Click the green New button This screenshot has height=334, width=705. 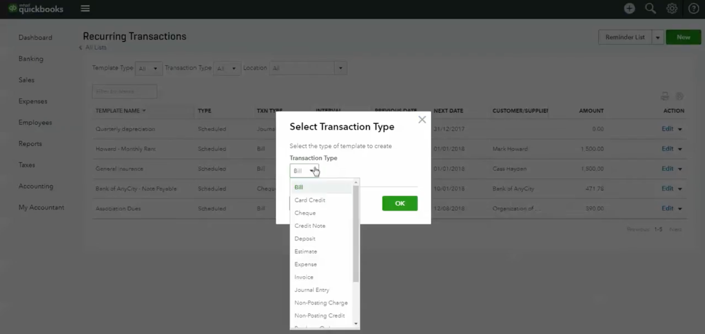pos(683,37)
